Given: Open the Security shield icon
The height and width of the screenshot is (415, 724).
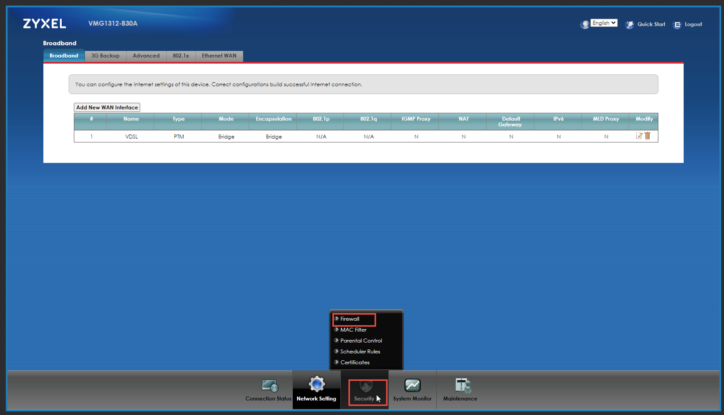Looking at the screenshot, I should coord(366,386).
